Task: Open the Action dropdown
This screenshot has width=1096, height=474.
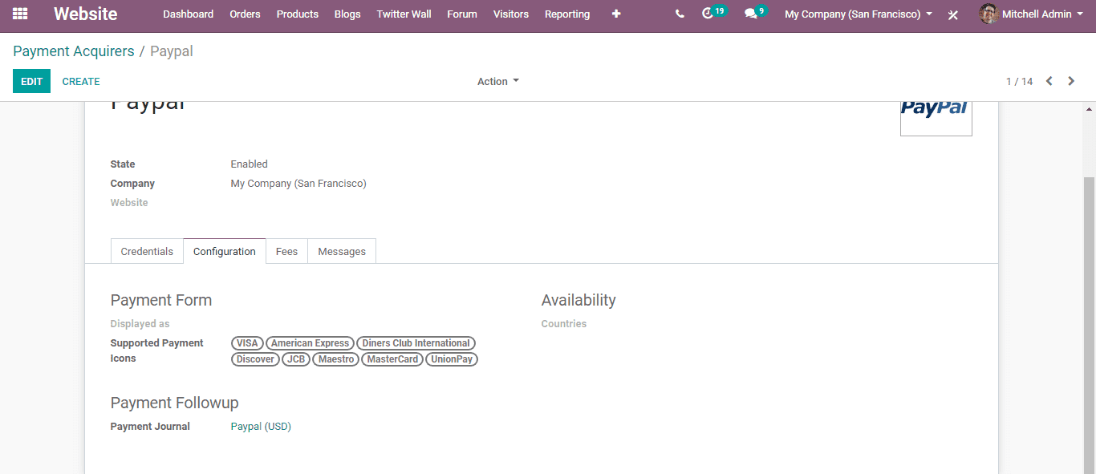Action: click(x=498, y=81)
